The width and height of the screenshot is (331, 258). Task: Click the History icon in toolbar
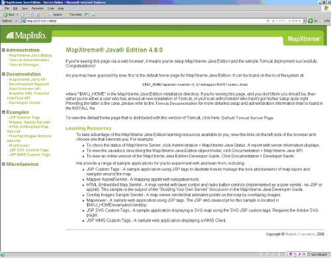point(87,15)
